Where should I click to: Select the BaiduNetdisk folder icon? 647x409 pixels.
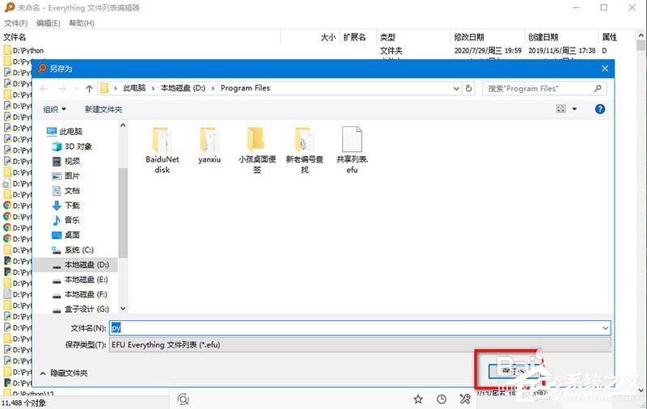163,141
